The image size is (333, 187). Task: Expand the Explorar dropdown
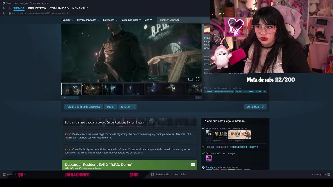(x=67, y=20)
